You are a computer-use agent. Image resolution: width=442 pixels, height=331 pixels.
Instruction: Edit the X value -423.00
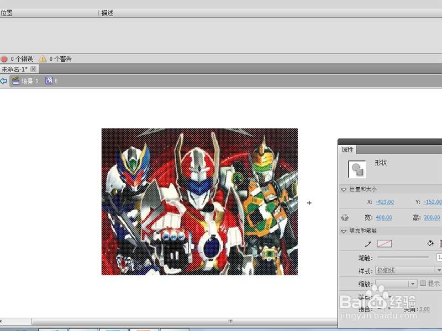pos(385,202)
